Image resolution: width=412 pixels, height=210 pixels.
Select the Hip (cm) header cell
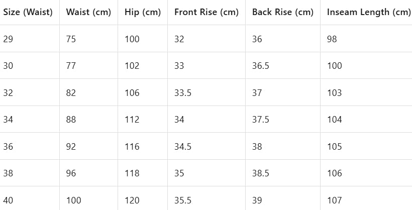tap(143, 13)
